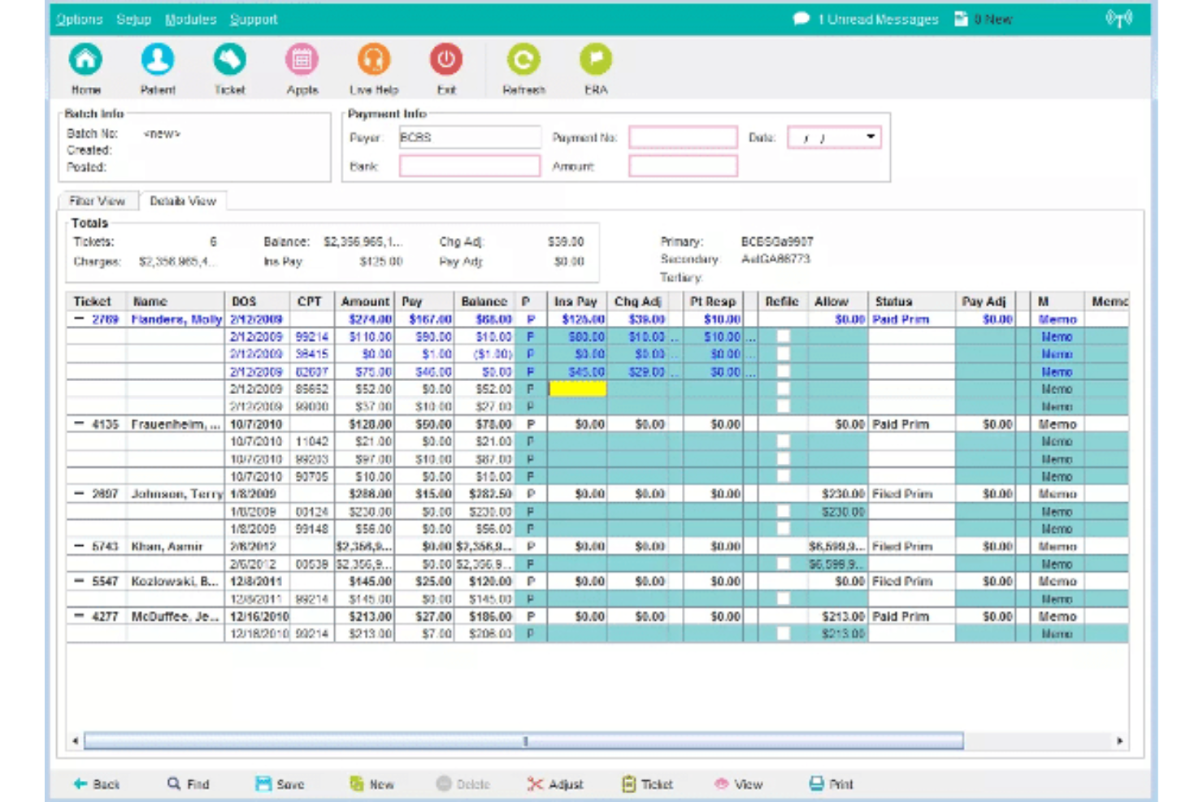Click the scrollbar right arrow
Screen dimensions: 1203x802
(x=1119, y=741)
